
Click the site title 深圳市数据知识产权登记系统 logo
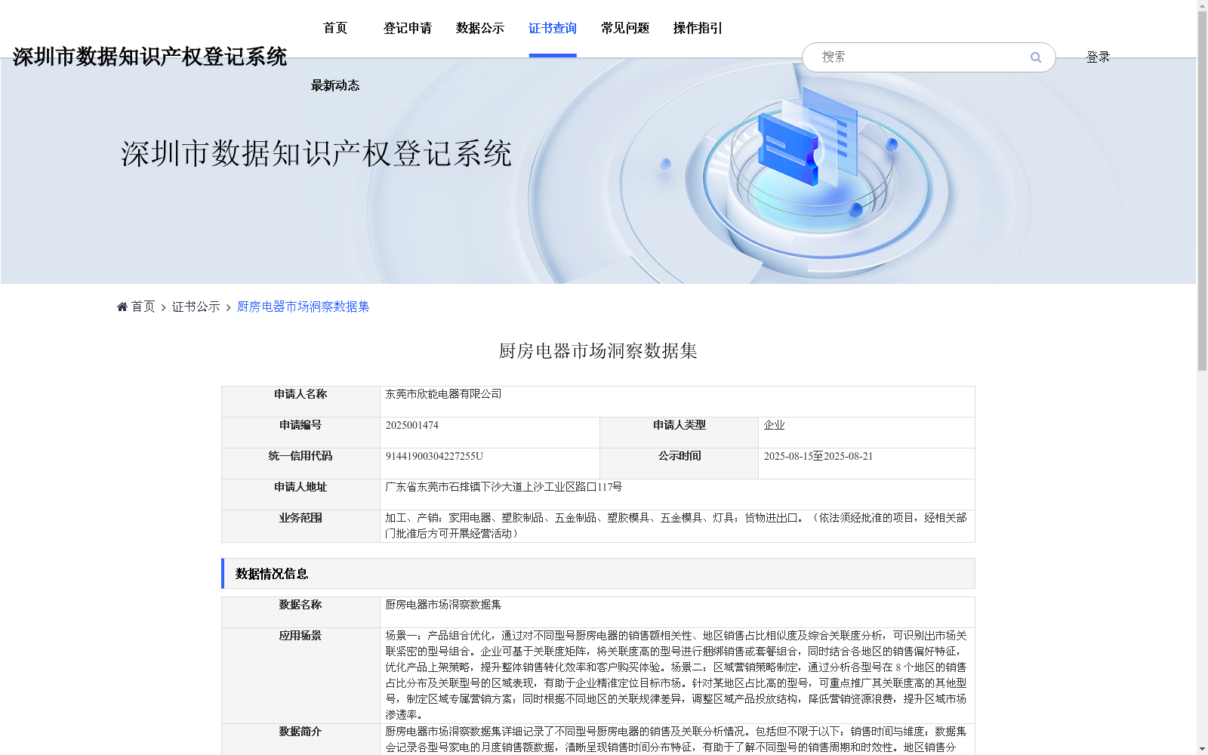click(149, 57)
